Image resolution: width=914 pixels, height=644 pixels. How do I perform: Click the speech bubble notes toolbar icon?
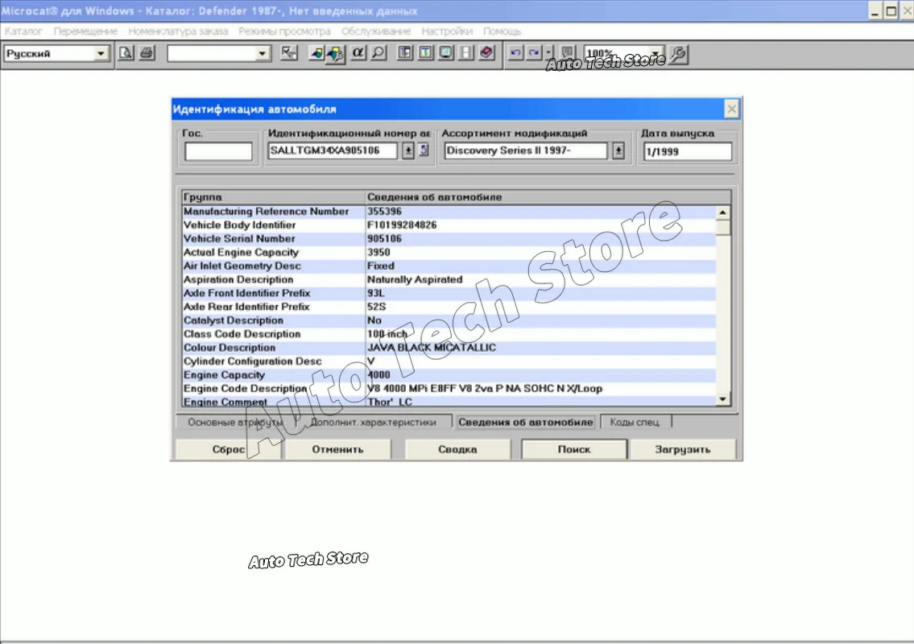[567, 53]
